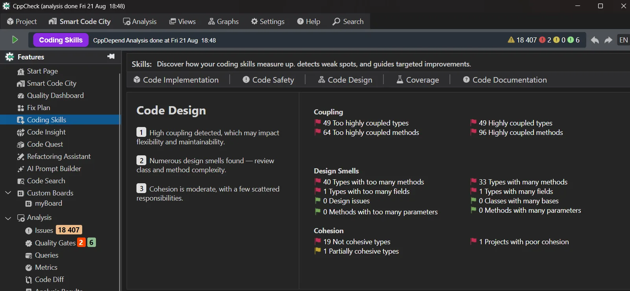This screenshot has width=630, height=291.
Task: Open '33 Types with many methods' link
Action: [x=523, y=182]
